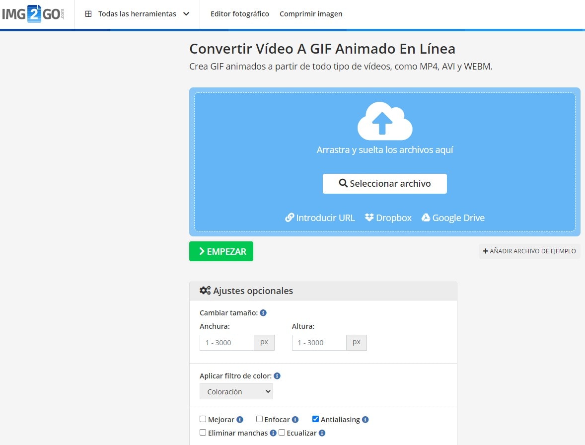Enable the Eliminar manchas checkbox
Screen dimensions: 585x445
tap(203, 433)
